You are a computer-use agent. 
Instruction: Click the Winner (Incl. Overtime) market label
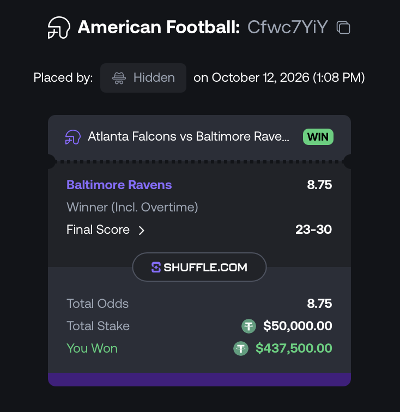tap(132, 207)
